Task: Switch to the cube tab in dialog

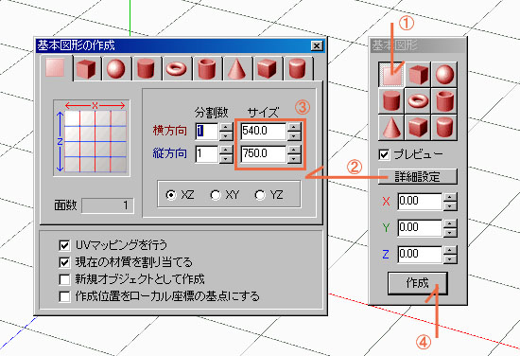Action: (87, 68)
